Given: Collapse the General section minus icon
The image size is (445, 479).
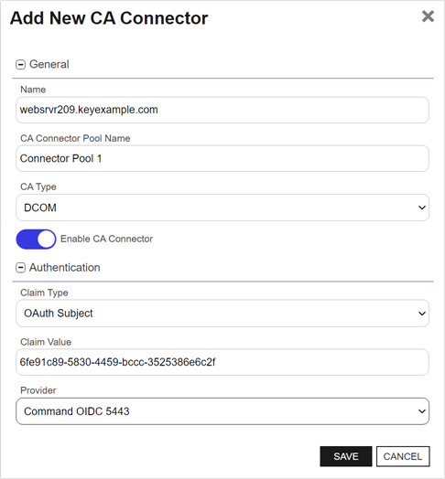Looking at the screenshot, I should (20, 65).
